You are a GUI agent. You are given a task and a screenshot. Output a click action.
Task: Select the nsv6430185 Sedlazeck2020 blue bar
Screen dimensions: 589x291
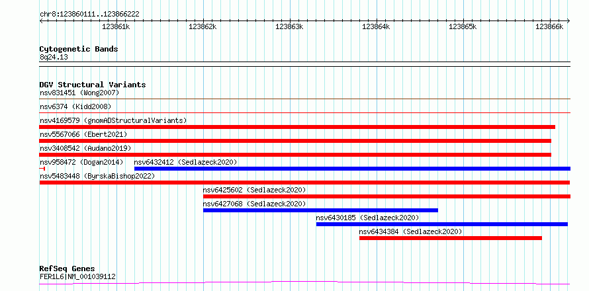pyautogui.click(x=442, y=224)
